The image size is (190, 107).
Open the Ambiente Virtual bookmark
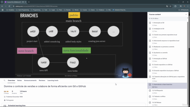coord(119,10)
